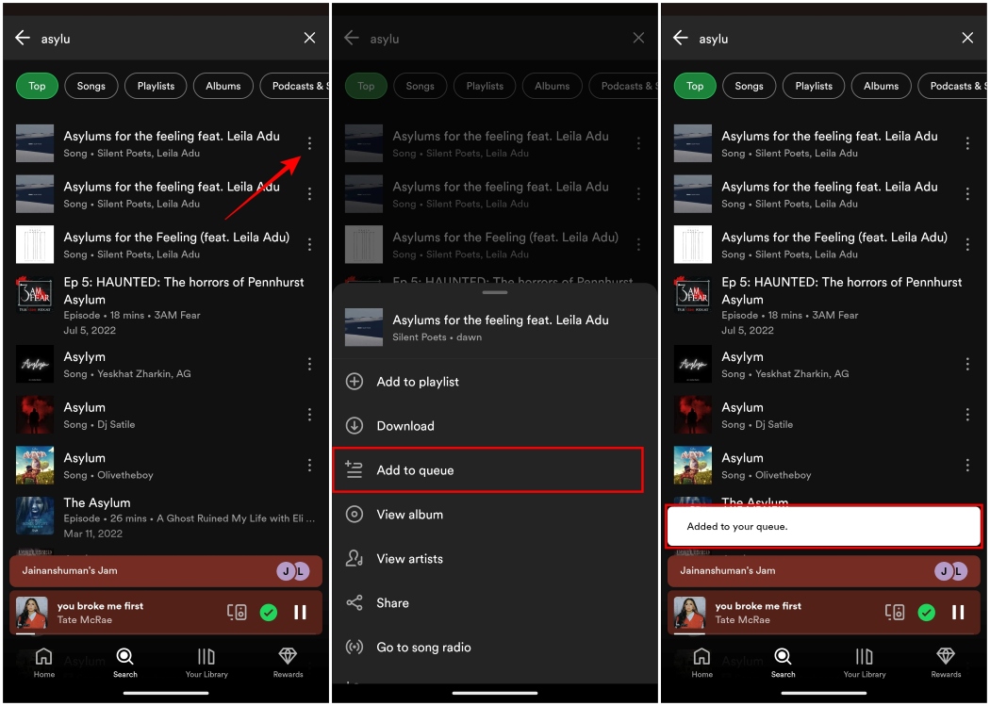990x706 pixels.
Task: Open the Jainanshuman's Jam session bar
Action: coord(166,570)
